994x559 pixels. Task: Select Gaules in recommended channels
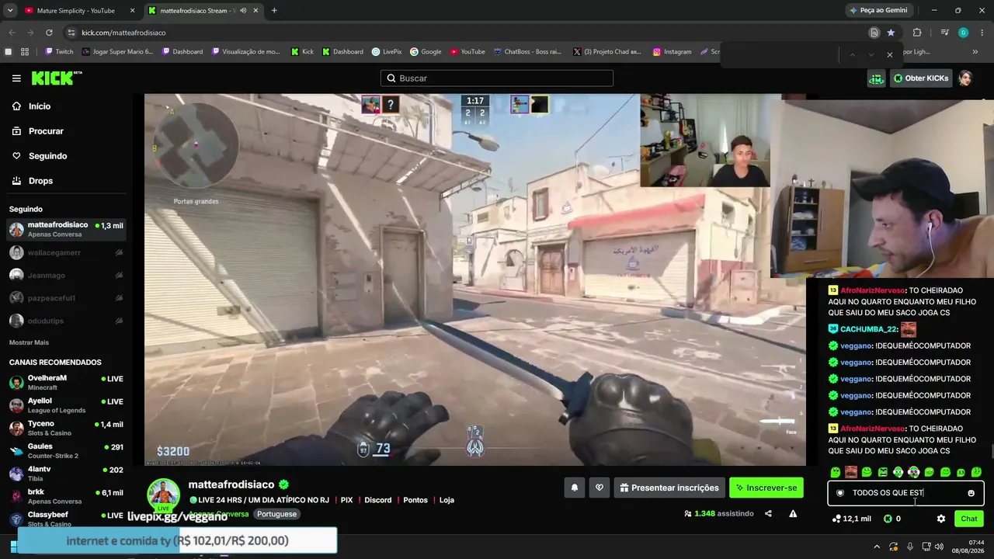66,450
